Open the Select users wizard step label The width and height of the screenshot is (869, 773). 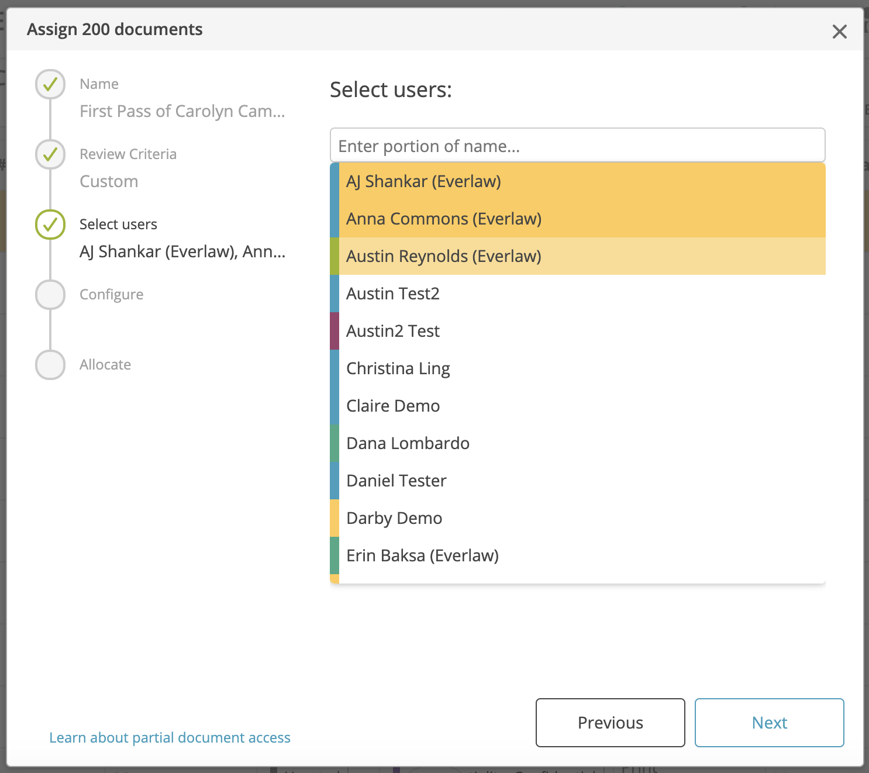tap(118, 225)
